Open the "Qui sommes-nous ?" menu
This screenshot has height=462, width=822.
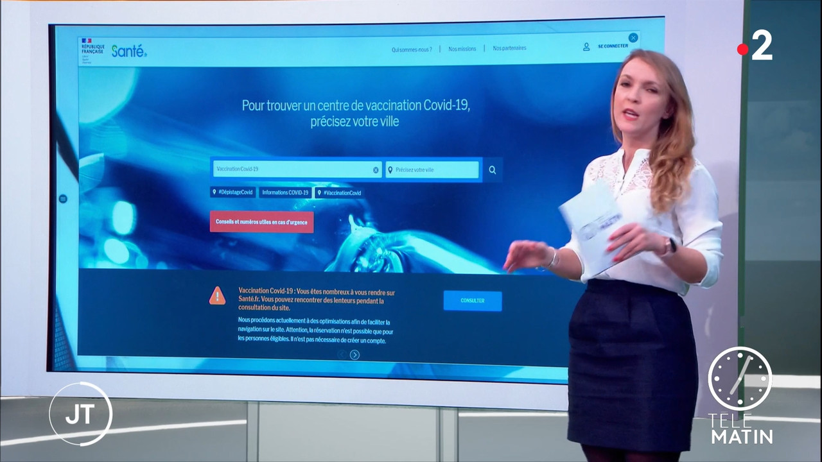(412, 49)
